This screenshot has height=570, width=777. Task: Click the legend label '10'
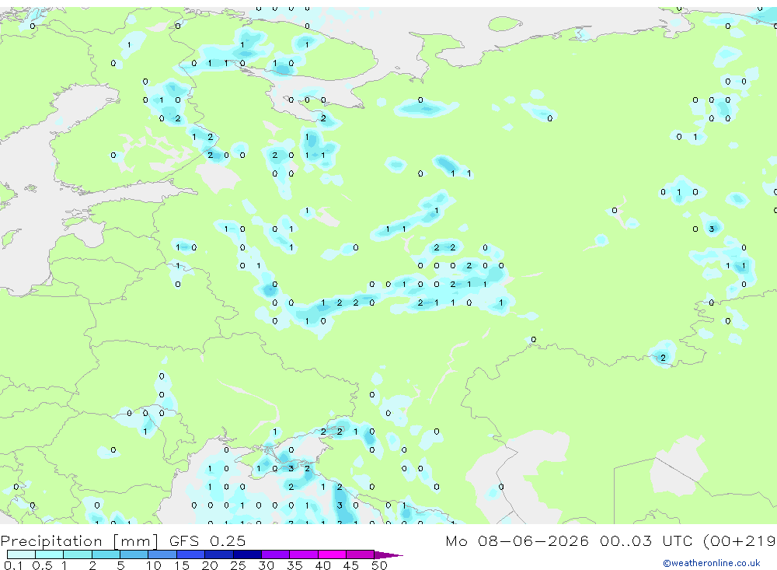154,565
